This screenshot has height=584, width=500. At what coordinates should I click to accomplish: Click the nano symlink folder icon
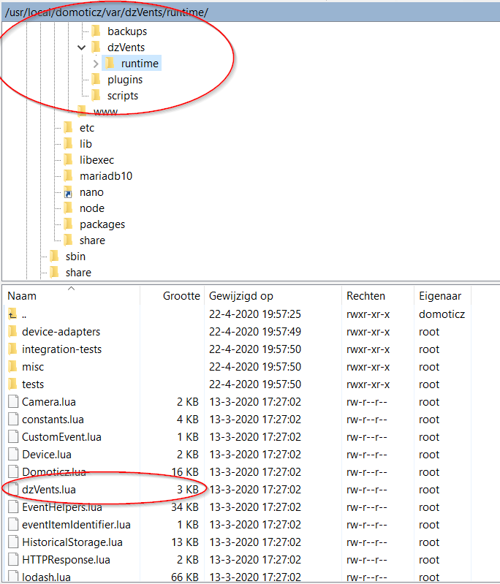(68, 191)
